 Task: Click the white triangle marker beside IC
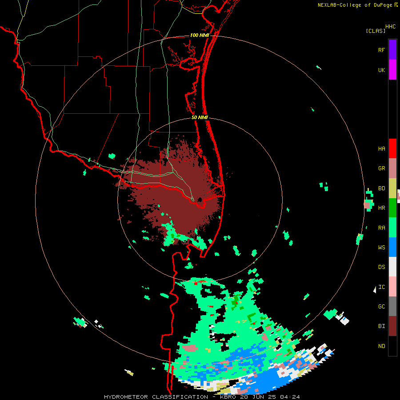pos(375,290)
